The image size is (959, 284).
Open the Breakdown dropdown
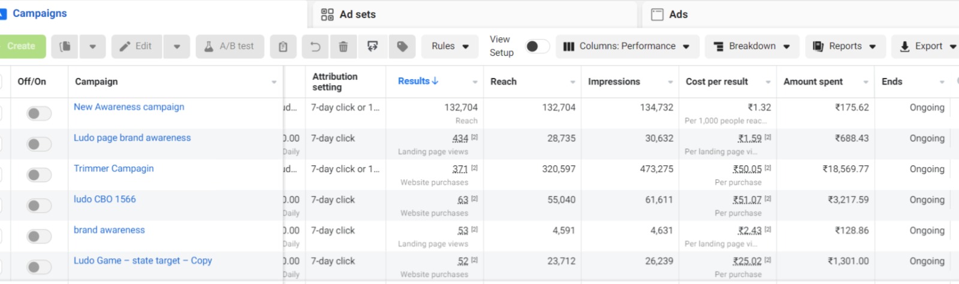(x=752, y=46)
